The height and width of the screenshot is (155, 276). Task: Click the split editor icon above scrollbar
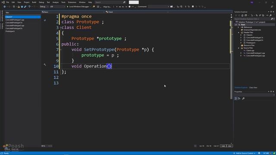(x=231, y=15)
